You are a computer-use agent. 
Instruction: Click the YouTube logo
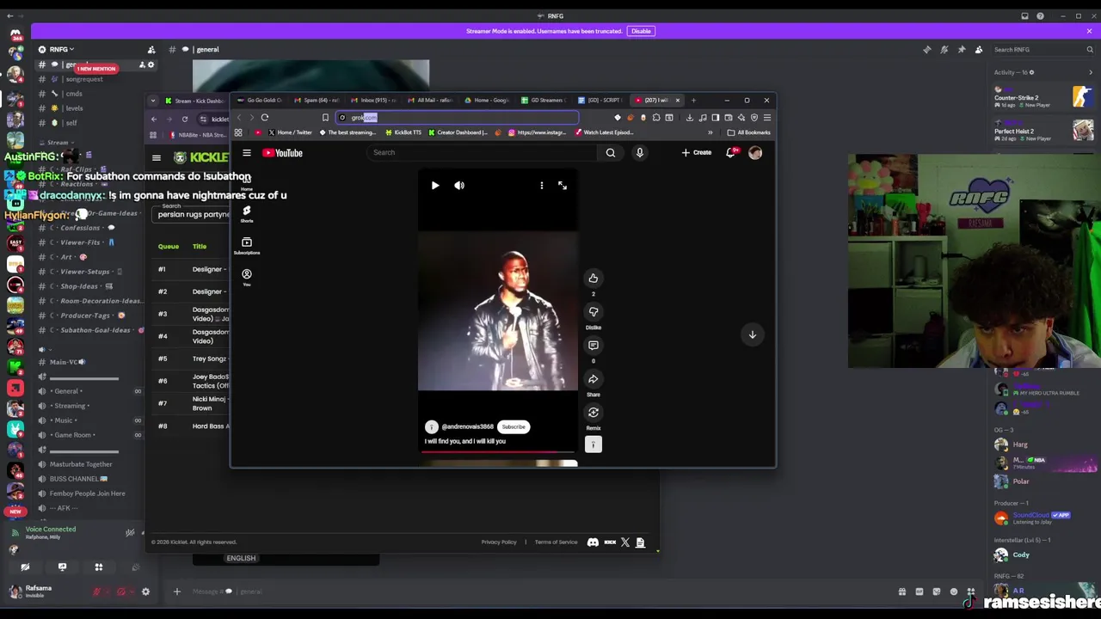(x=283, y=153)
